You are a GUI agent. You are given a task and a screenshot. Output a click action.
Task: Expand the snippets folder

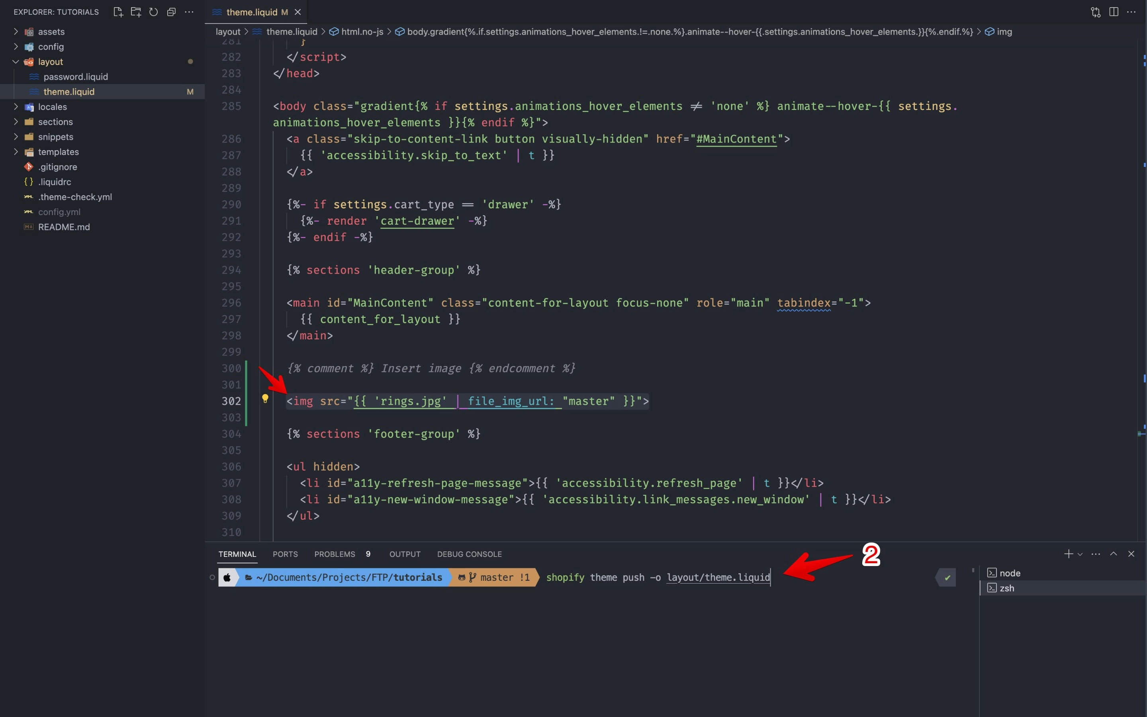point(102,137)
